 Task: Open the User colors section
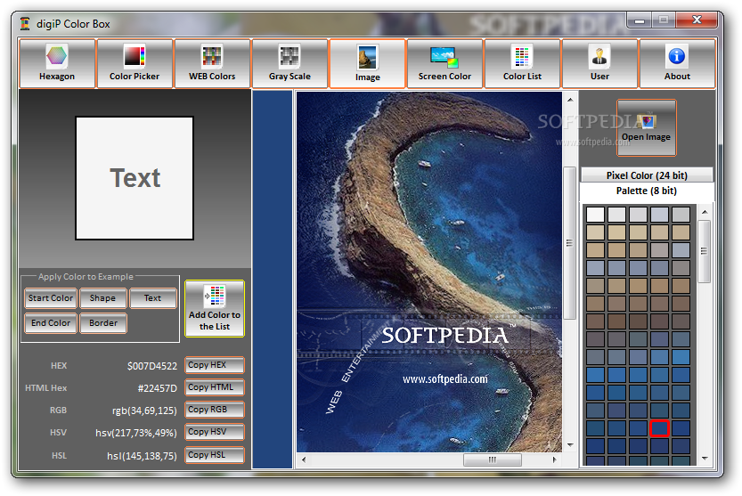[600, 63]
